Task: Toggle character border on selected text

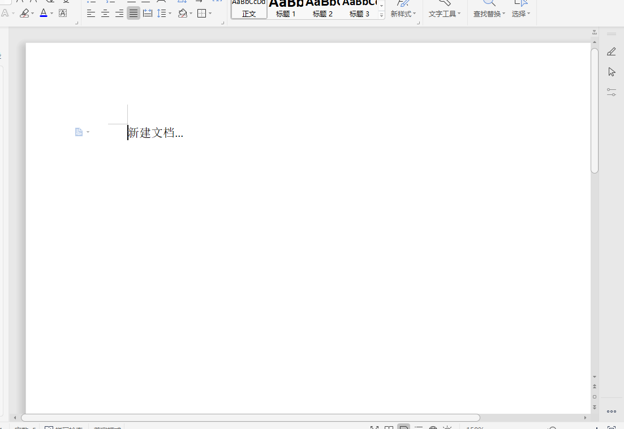Action: (62, 13)
